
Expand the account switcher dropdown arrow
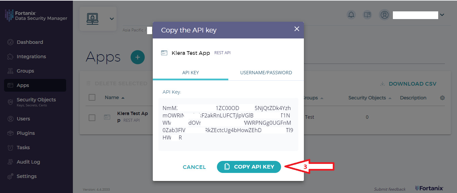click(x=112, y=19)
